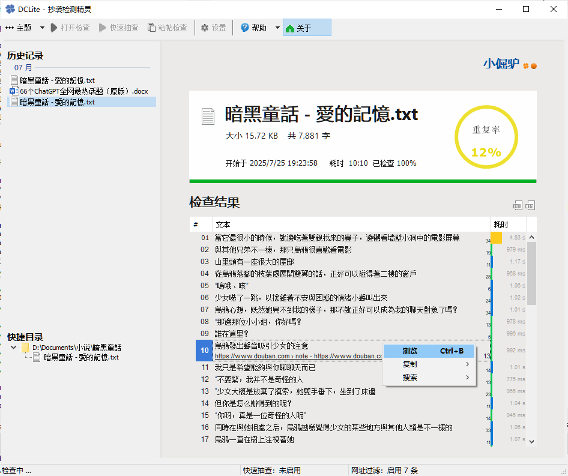Export results with the TXT icon

[517, 205]
